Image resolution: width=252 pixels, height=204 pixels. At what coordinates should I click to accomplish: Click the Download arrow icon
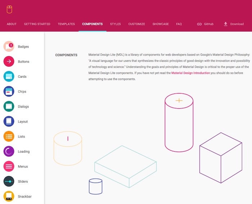point(226,24)
